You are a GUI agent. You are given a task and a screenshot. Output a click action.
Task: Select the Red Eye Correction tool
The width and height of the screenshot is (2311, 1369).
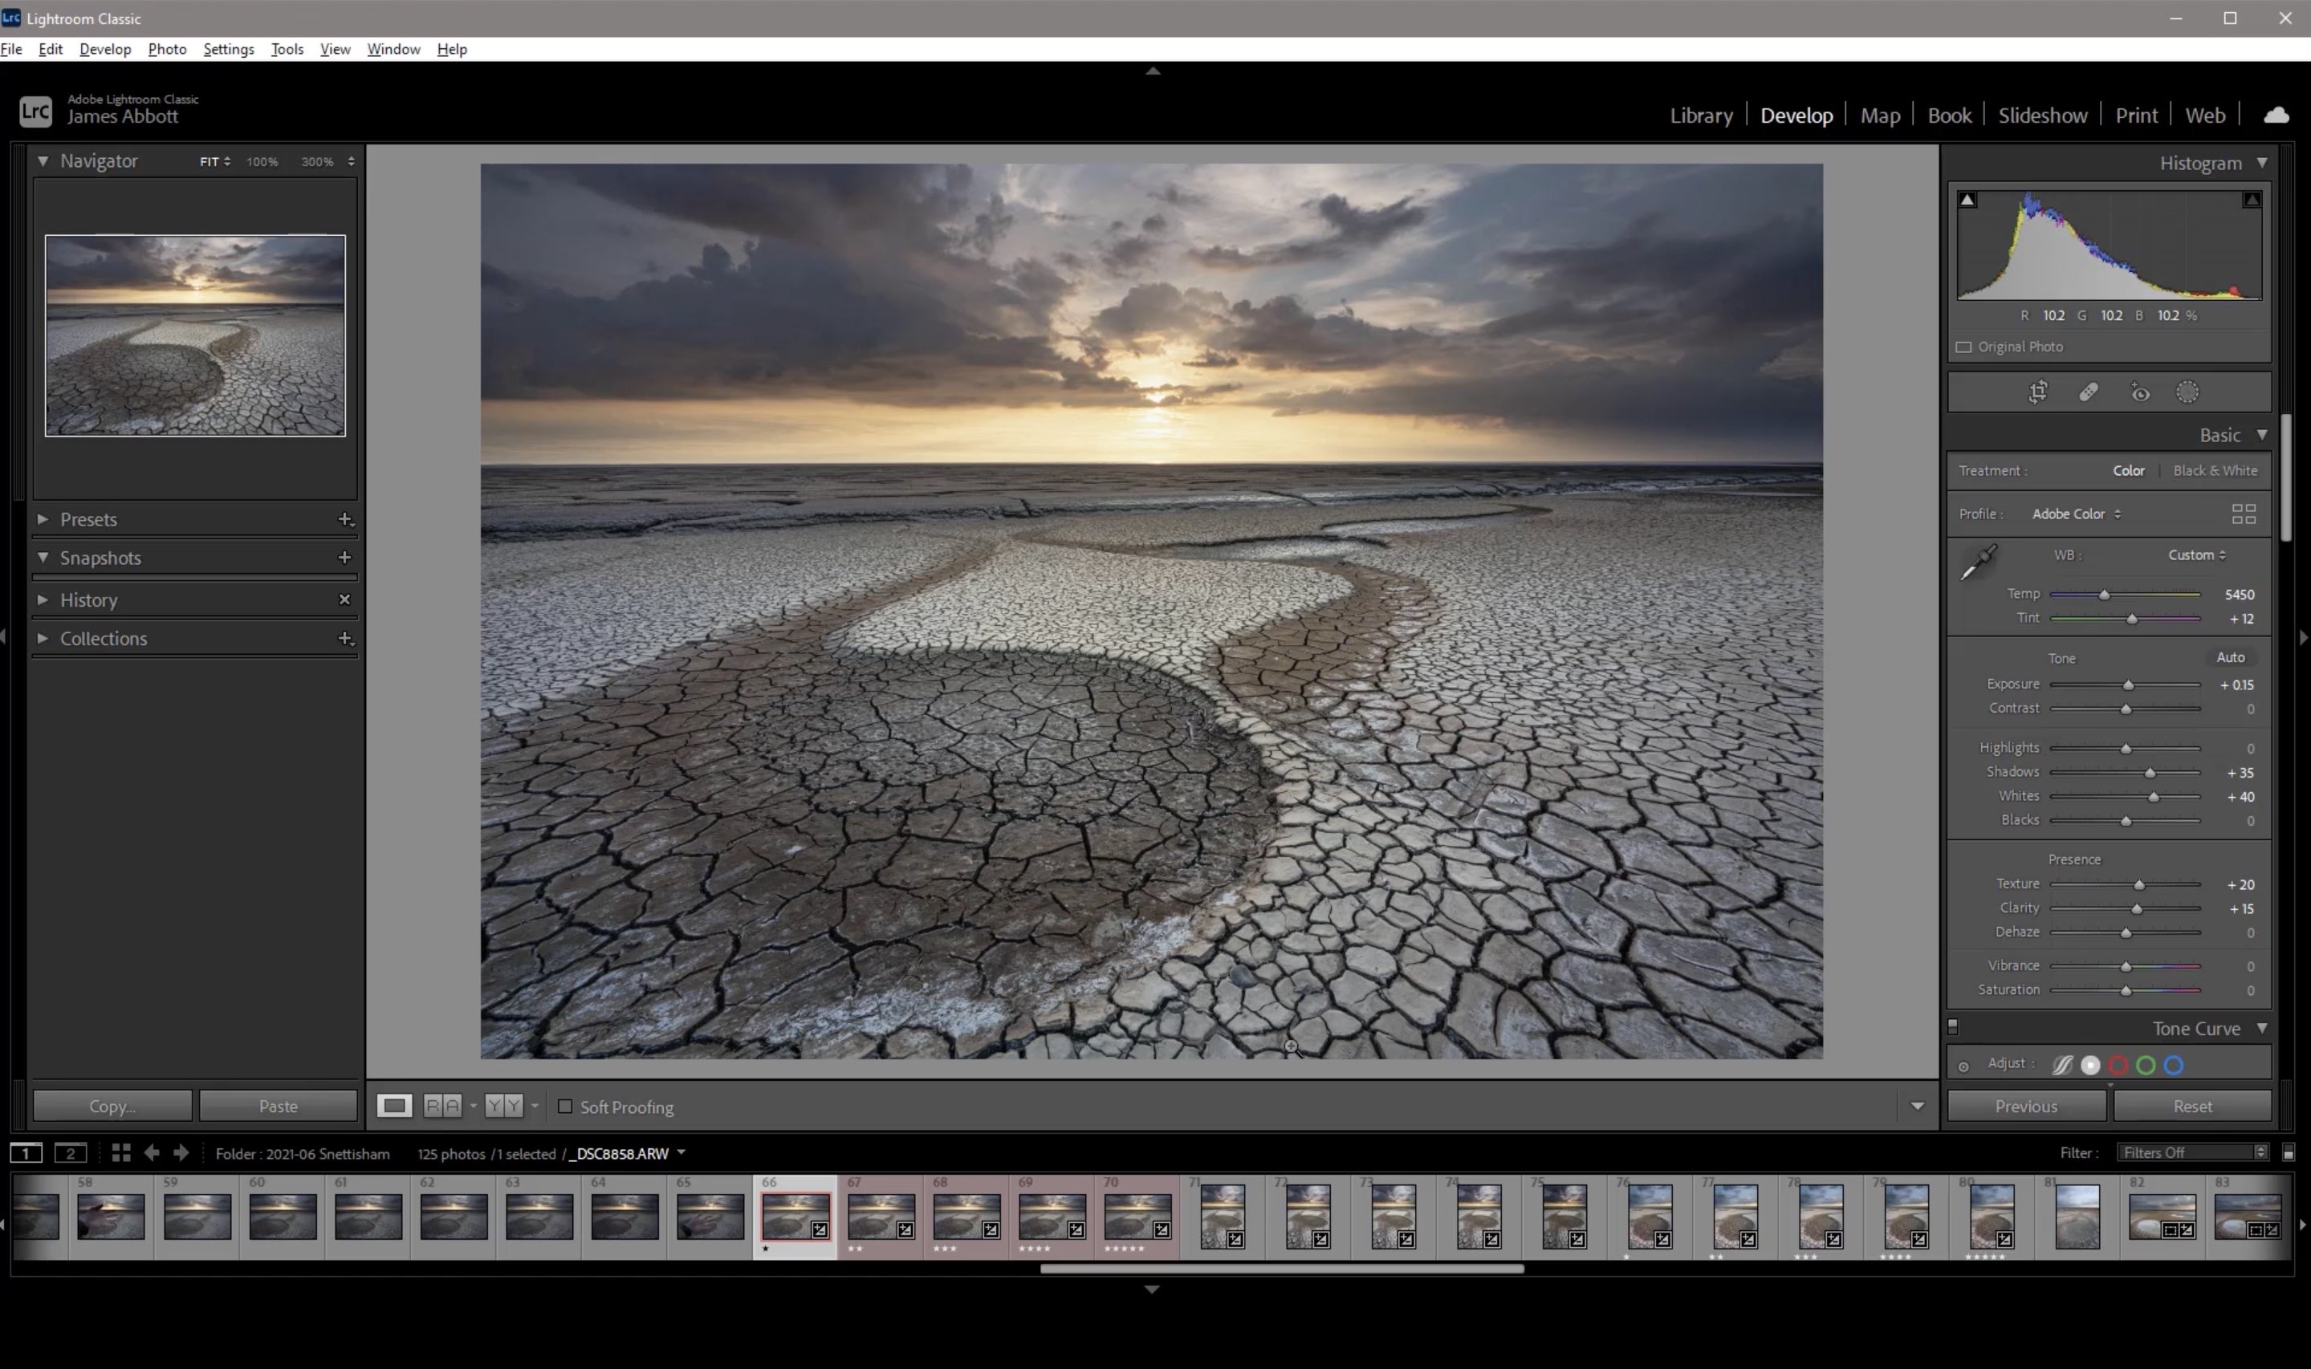(x=2140, y=391)
